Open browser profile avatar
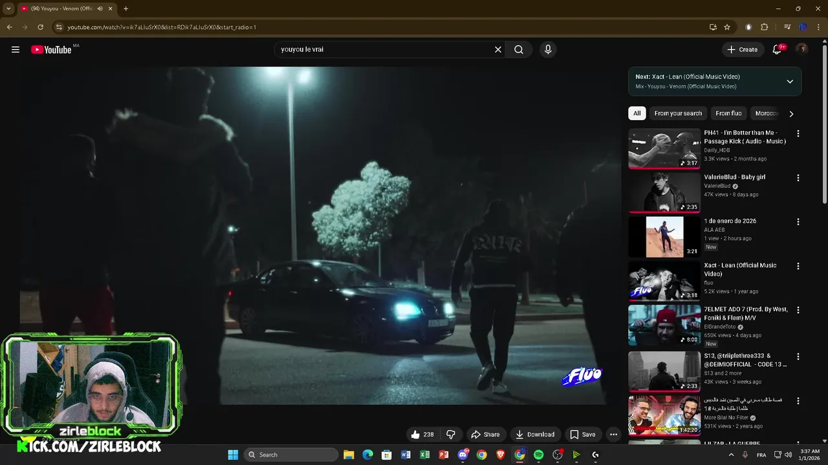The width and height of the screenshot is (828, 465). [803, 27]
